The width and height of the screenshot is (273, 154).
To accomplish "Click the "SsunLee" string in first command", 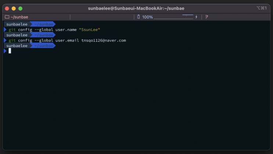I will (90, 30).
